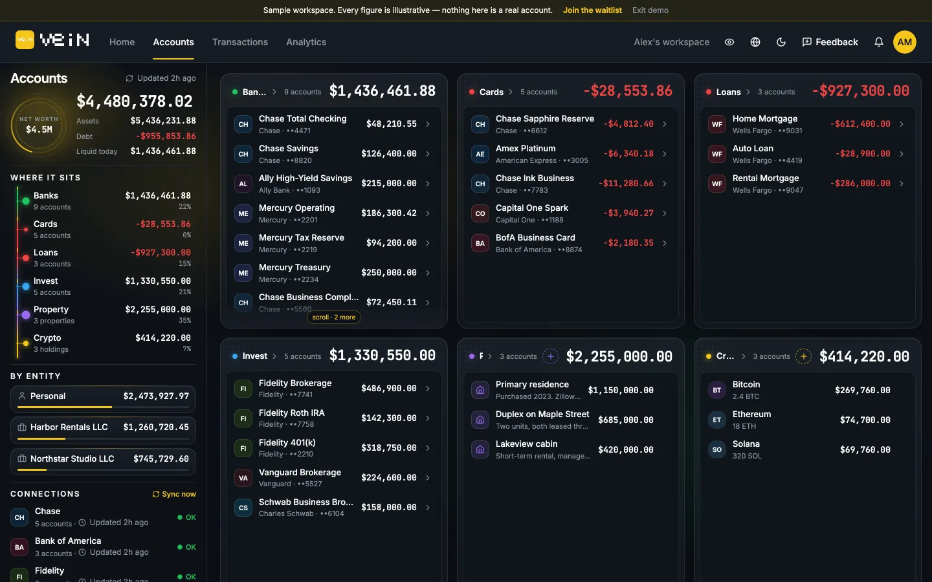This screenshot has height=582, width=932.
Task: Click the add plus icon in Property card
Action: click(x=551, y=356)
